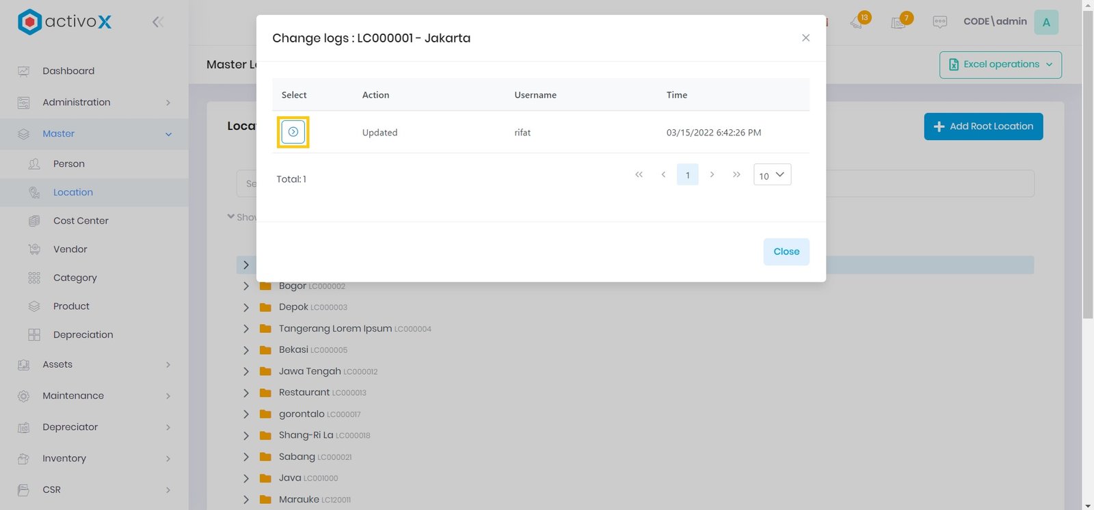Open notifications bell with 13 badge
Image resolution: width=1094 pixels, height=510 pixels.
coord(857,22)
